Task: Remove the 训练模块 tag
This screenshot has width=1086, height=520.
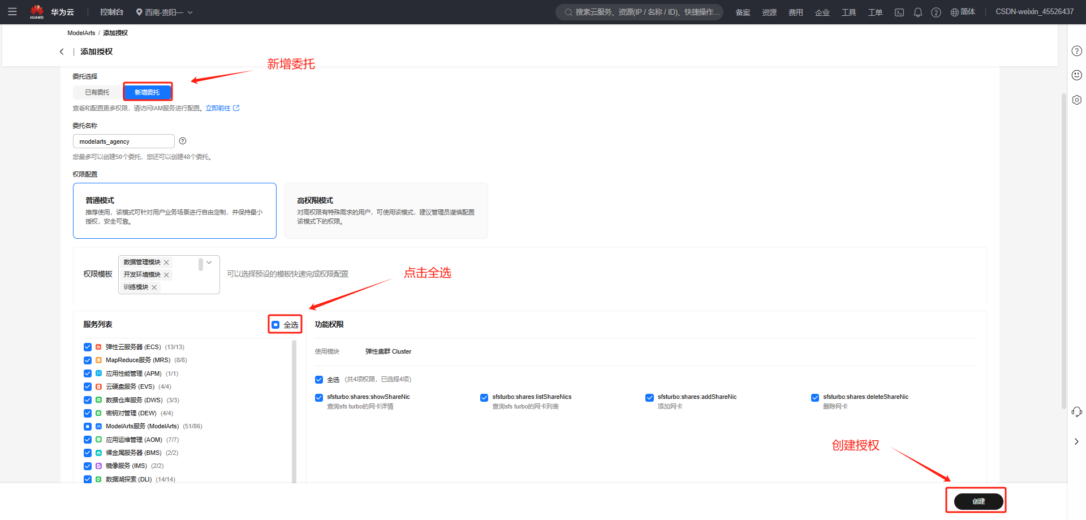Action: tap(154, 287)
